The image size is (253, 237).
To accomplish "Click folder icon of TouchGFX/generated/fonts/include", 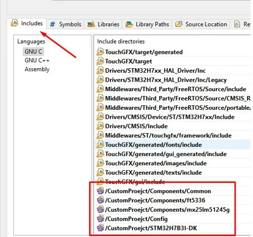I will 100,144.
